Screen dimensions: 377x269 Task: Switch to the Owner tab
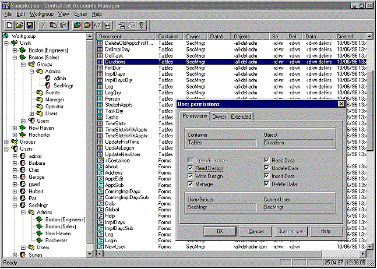pos(219,116)
